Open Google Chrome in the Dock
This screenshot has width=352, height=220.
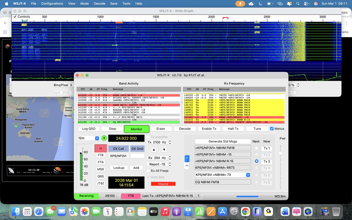point(245,211)
